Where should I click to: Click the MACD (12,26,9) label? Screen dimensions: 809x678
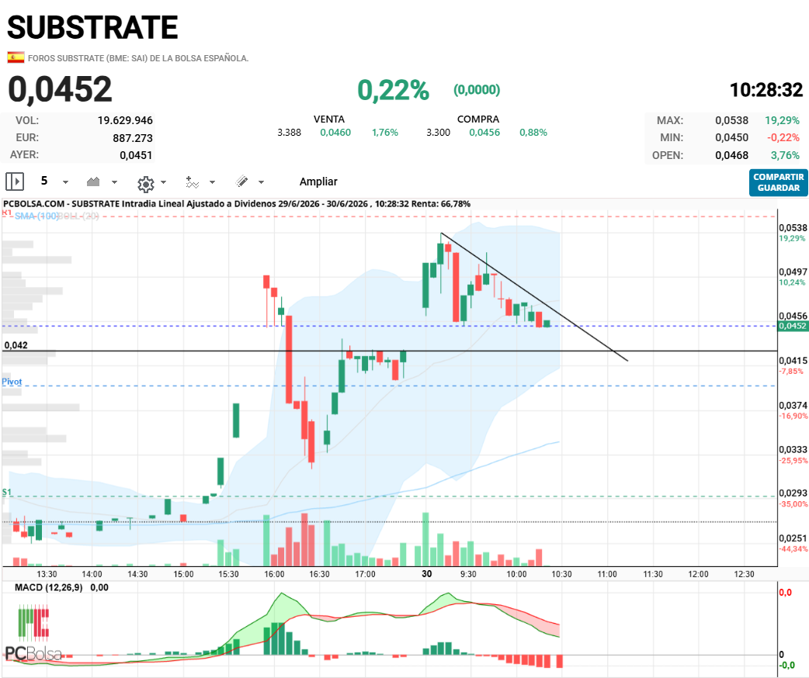[x=48, y=587]
